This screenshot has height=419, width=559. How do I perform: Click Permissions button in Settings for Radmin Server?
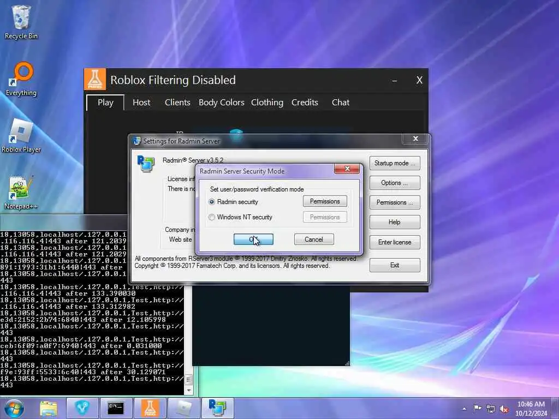(395, 202)
